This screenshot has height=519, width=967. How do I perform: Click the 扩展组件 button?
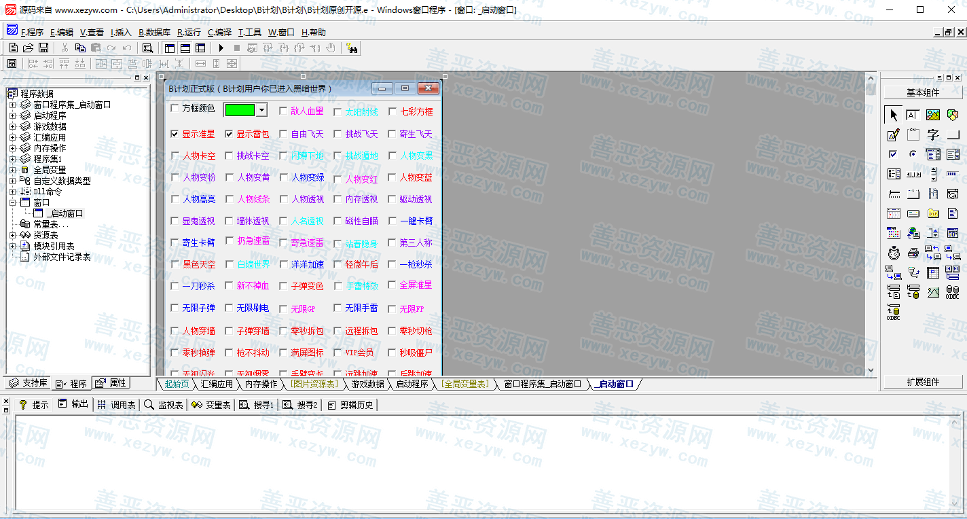pyautogui.click(x=923, y=382)
